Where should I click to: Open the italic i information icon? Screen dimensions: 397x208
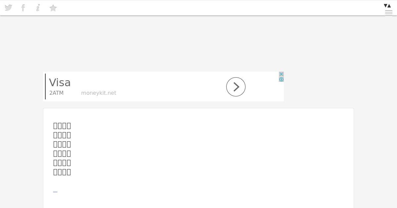coord(38,8)
